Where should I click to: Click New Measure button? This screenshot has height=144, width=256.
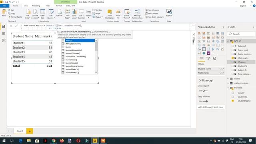tap(152, 10)
